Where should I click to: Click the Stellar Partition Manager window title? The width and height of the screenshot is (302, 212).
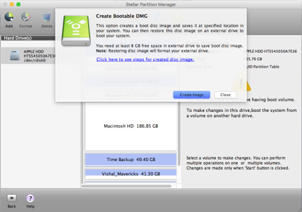[x=151, y=4]
